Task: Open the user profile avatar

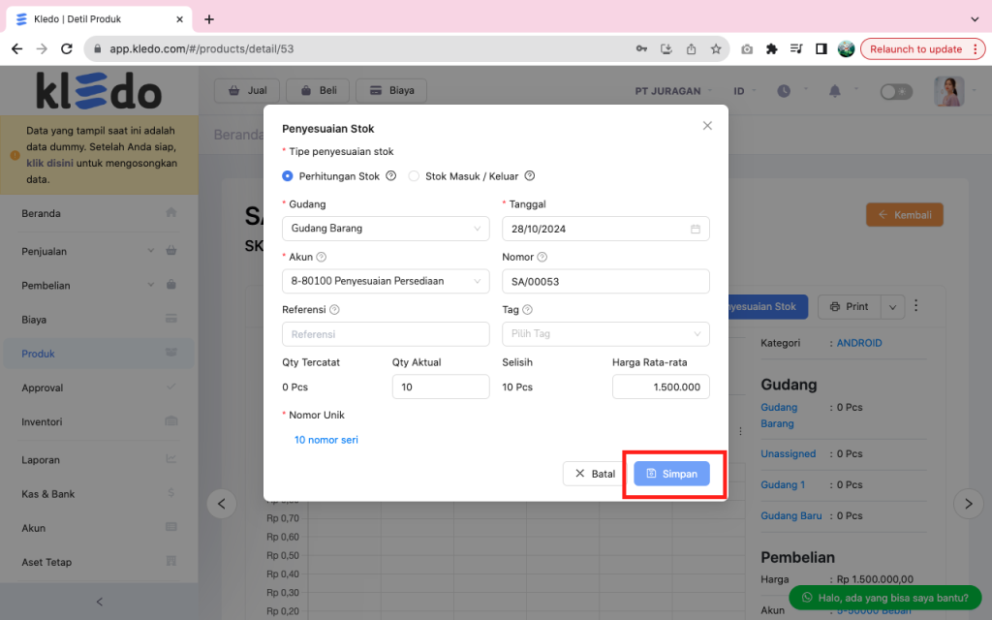Action: coord(949,91)
